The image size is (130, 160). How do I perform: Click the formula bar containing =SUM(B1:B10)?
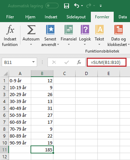click(x=106, y=62)
